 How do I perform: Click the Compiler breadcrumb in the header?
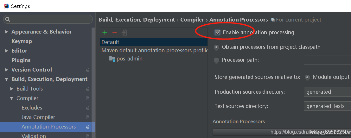coord(192,20)
